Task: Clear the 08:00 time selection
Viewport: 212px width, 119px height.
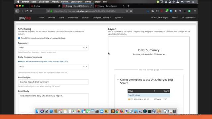Action: 84,66
